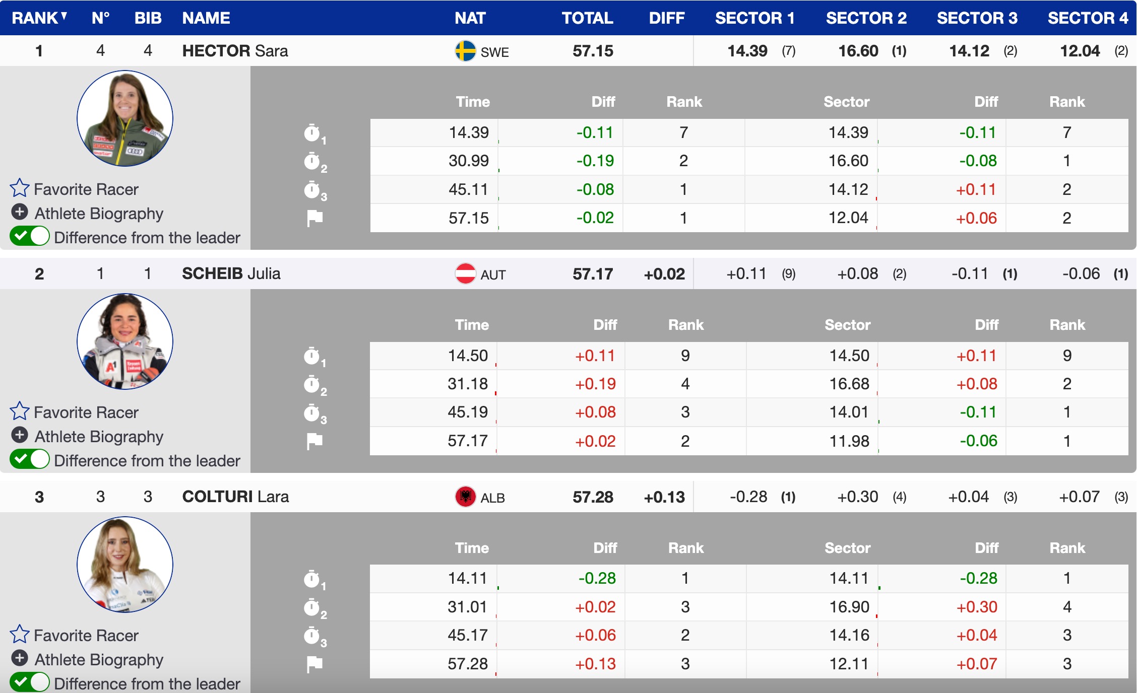Image resolution: width=1137 pixels, height=693 pixels.
Task: Open Lara Colturi's Athlete Biography expander
Action: [x=20, y=658]
